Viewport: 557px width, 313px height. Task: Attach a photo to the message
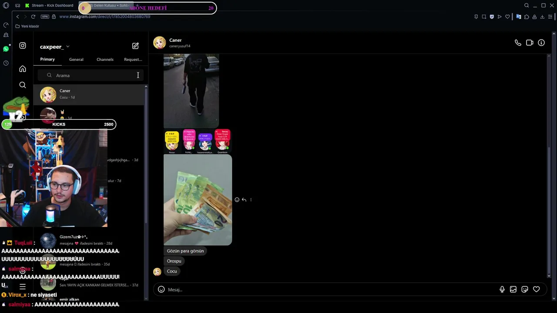(x=513, y=290)
